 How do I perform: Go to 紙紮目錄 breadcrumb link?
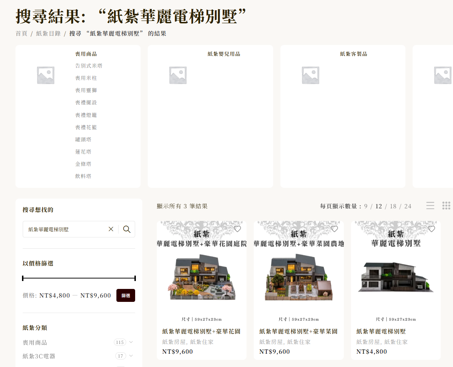[x=48, y=33]
